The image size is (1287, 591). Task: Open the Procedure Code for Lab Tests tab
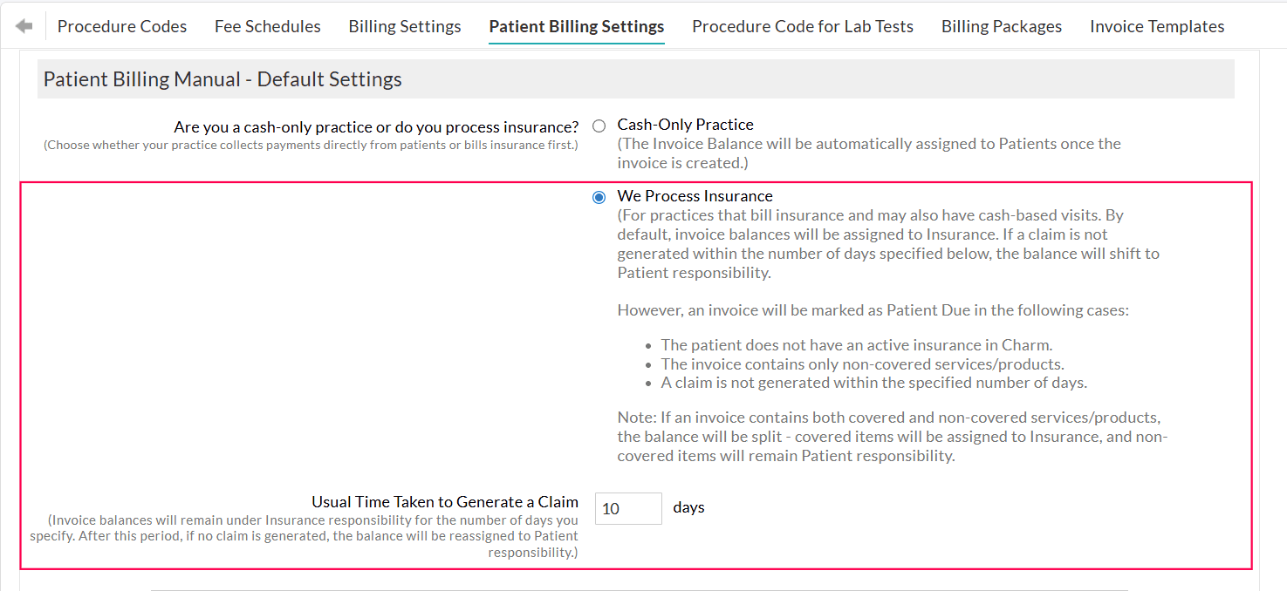point(802,26)
